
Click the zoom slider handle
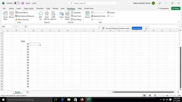pos(167,95)
